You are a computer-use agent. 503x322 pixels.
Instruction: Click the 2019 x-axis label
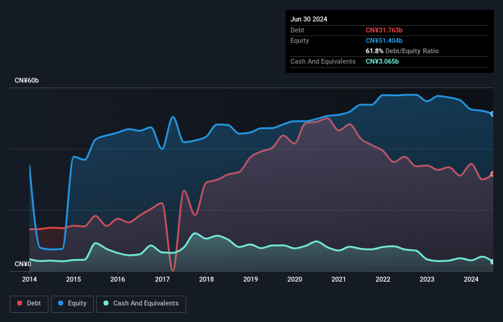point(251,279)
